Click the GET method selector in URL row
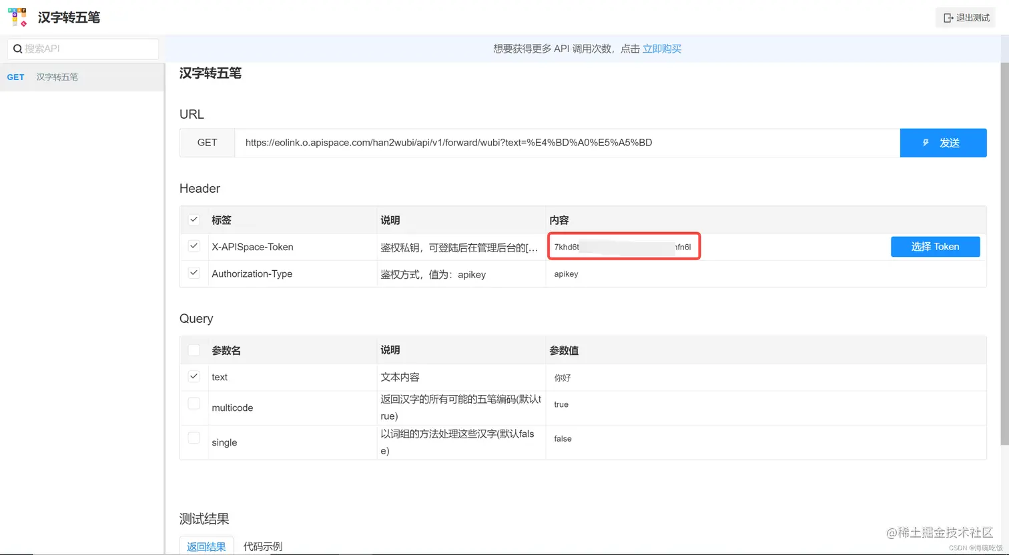Image resolution: width=1009 pixels, height=555 pixels. click(207, 142)
